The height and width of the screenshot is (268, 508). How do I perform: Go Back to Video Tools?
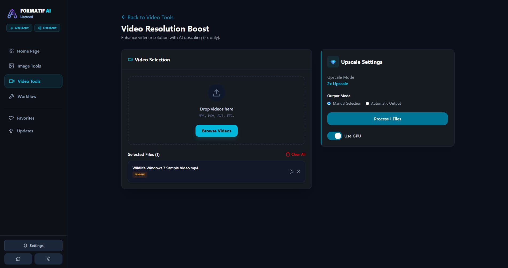click(x=147, y=17)
